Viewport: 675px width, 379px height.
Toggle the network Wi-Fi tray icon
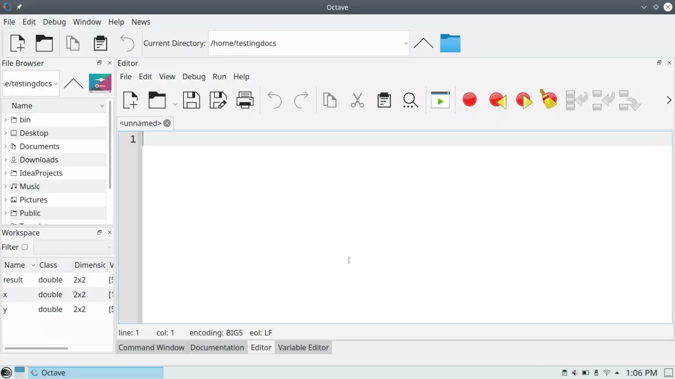(607, 372)
